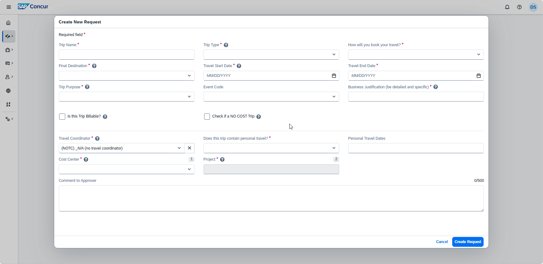This screenshot has height=264, width=543.
Task: Open calendar picker for Travel Start Date
Action: 334,76
